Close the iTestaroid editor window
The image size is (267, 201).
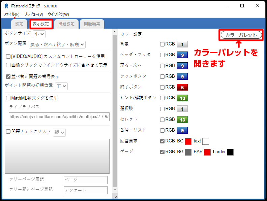pos(258,6)
